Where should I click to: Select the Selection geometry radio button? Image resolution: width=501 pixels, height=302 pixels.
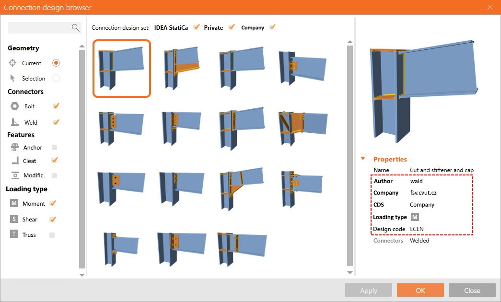56,78
